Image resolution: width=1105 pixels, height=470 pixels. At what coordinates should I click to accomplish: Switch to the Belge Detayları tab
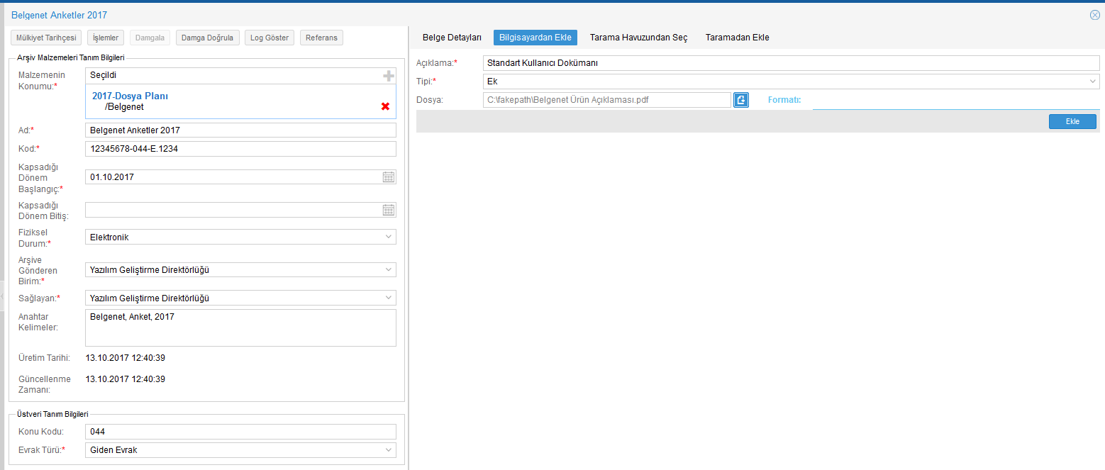click(x=452, y=38)
